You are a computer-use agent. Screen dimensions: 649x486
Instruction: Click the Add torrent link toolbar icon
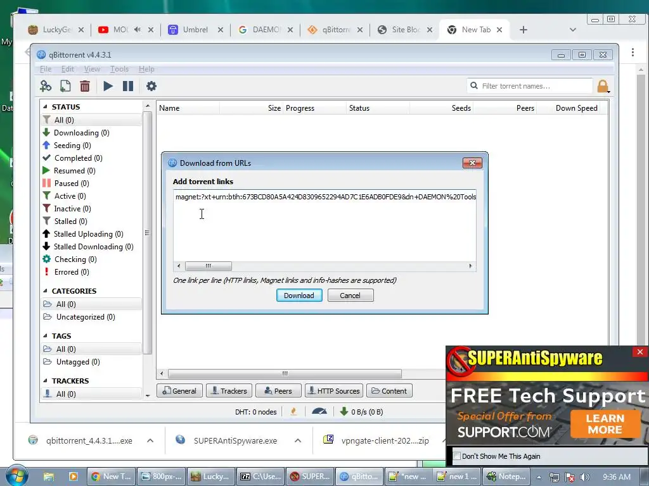click(46, 86)
